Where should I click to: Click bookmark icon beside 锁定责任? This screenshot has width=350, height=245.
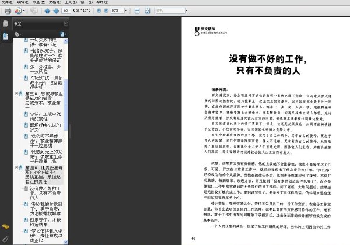pyautogui.click(x=26, y=220)
